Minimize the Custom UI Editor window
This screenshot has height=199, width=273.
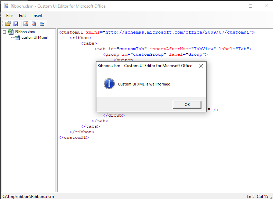click(235, 6)
